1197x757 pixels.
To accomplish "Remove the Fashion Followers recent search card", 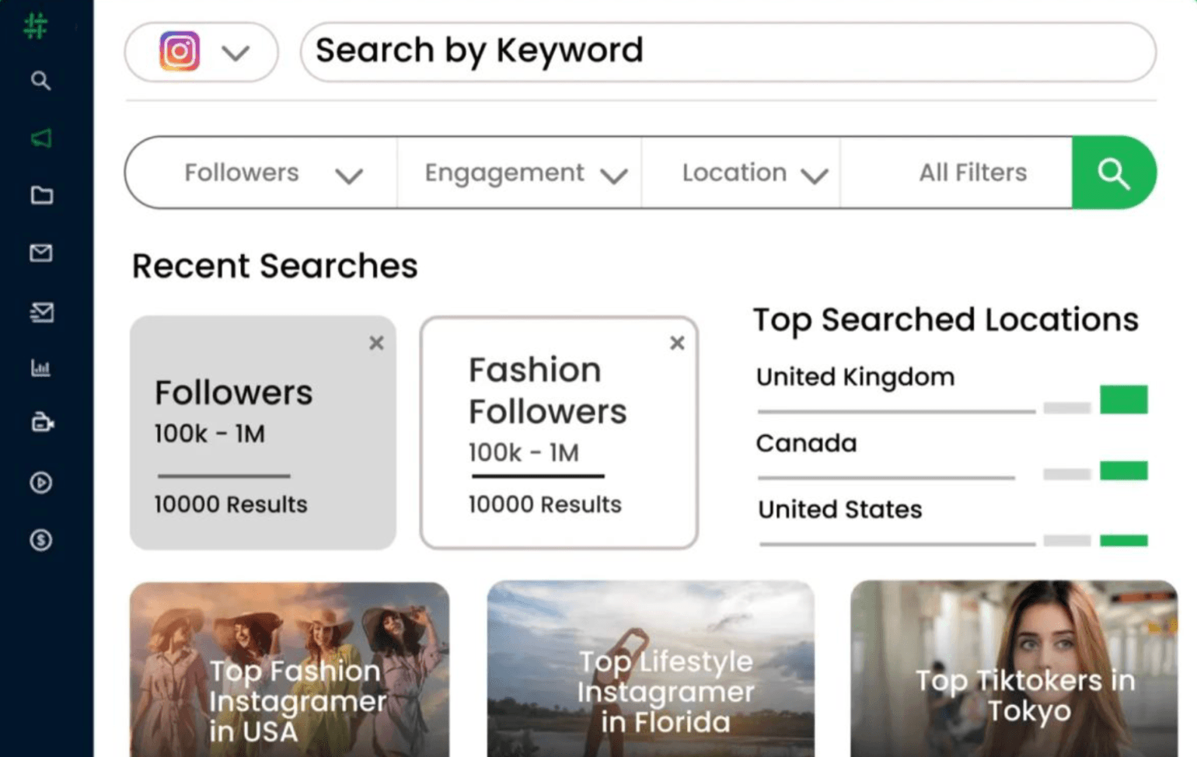I will pyautogui.click(x=677, y=343).
